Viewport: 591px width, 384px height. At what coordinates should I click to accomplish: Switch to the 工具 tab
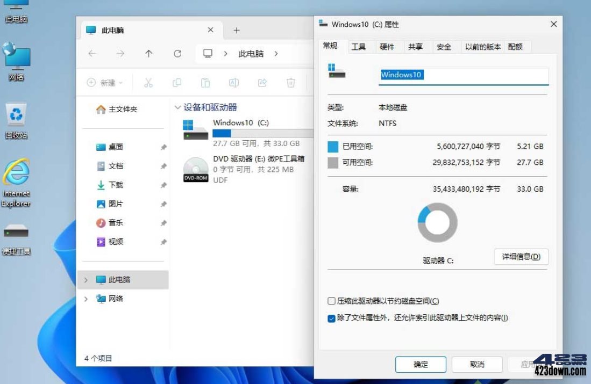(359, 47)
